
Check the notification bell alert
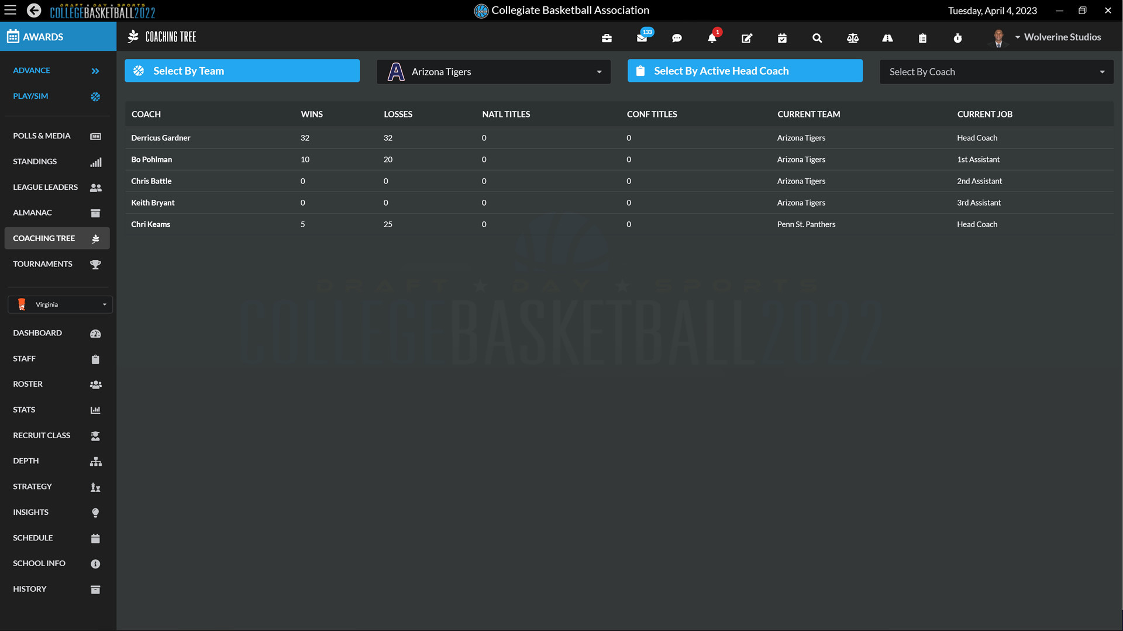point(712,38)
